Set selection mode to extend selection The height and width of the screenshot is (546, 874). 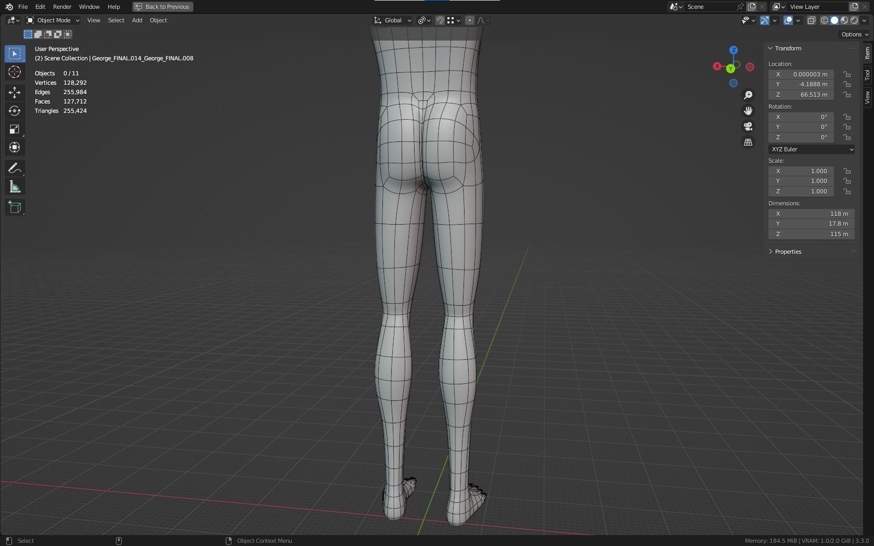(x=38, y=34)
